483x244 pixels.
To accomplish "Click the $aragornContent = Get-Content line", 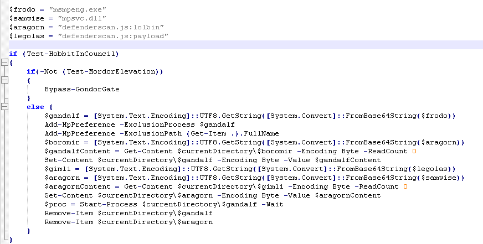I will pyautogui.click(x=226, y=187).
